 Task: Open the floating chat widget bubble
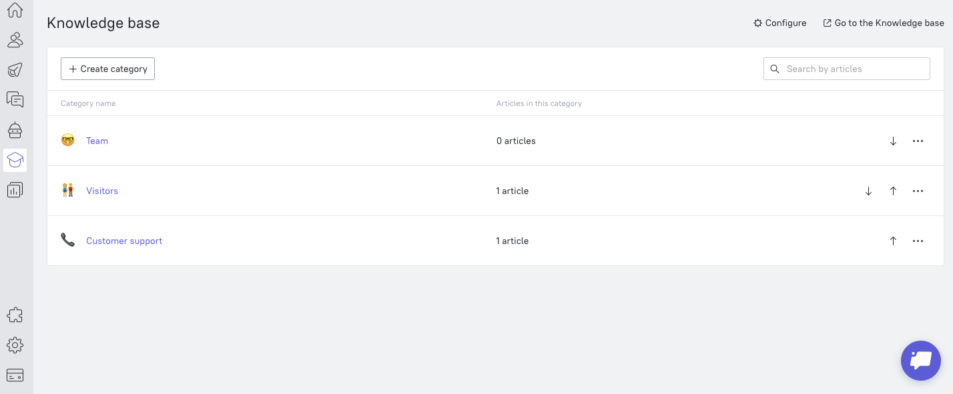point(920,361)
